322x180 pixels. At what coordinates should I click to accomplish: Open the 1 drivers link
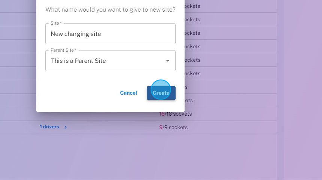(49, 127)
